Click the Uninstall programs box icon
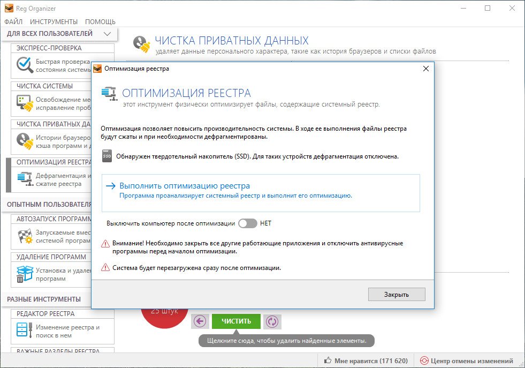This screenshot has width=525, height=368. click(x=25, y=274)
